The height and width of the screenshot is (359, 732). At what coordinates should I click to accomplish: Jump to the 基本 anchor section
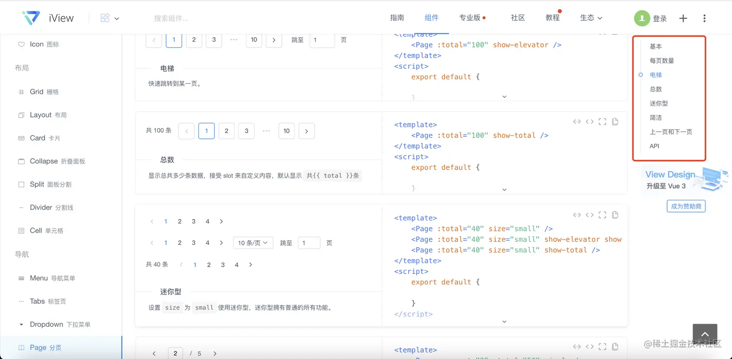(x=656, y=46)
